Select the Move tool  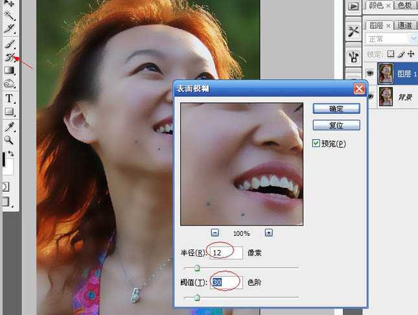click(x=10, y=4)
